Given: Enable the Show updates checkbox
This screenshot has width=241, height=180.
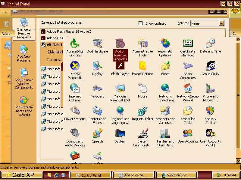Looking at the screenshot, I should pyautogui.click(x=140, y=23).
